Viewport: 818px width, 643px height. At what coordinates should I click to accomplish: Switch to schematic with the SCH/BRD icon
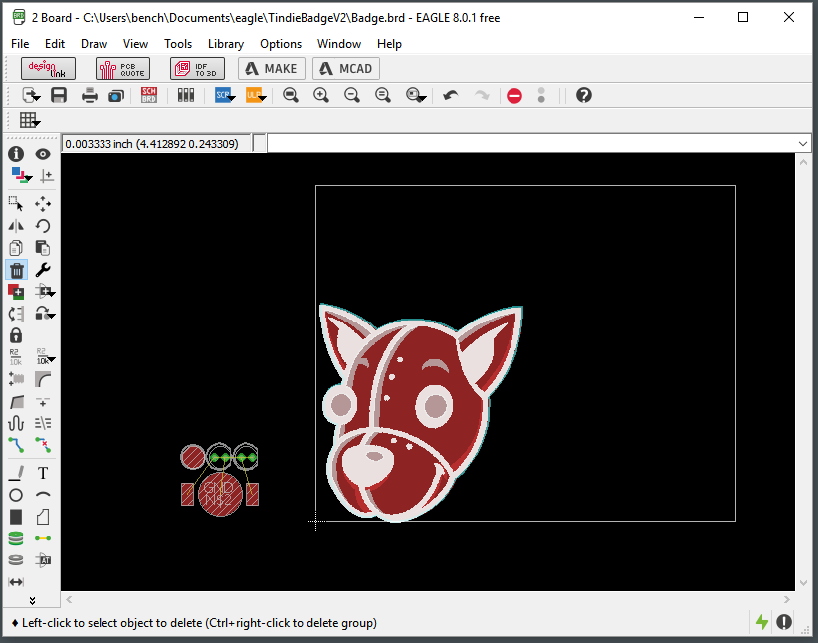(149, 94)
